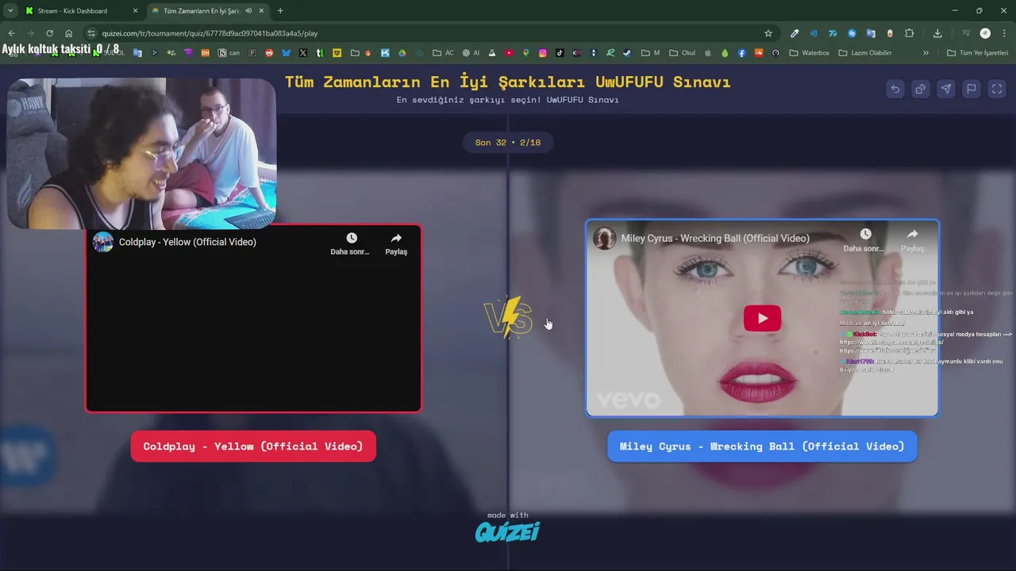1016x571 pixels.
Task: Click Paylaş on the Coldplay video
Action: click(x=396, y=243)
